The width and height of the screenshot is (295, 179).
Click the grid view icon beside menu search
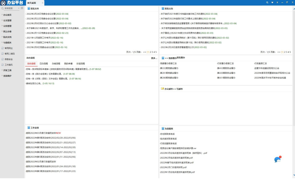pos(22,8)
